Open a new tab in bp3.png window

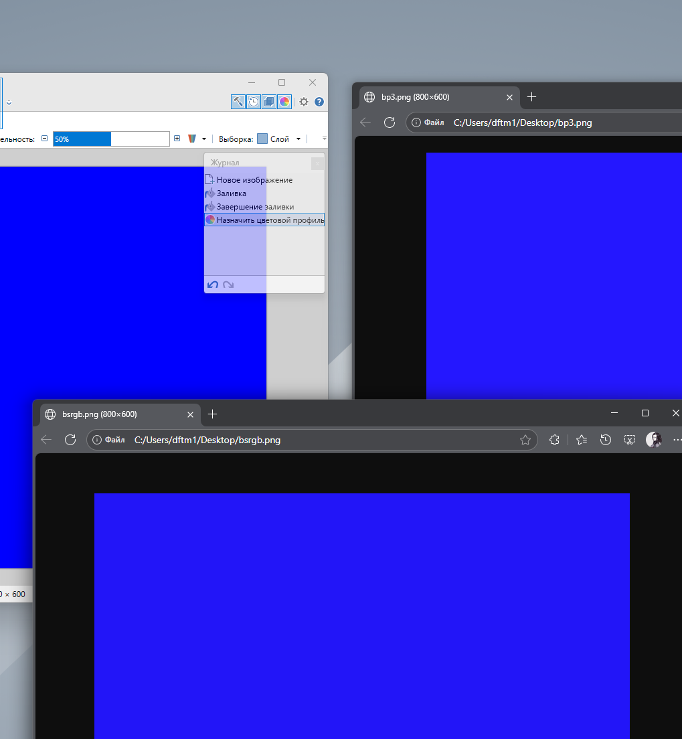531,96
